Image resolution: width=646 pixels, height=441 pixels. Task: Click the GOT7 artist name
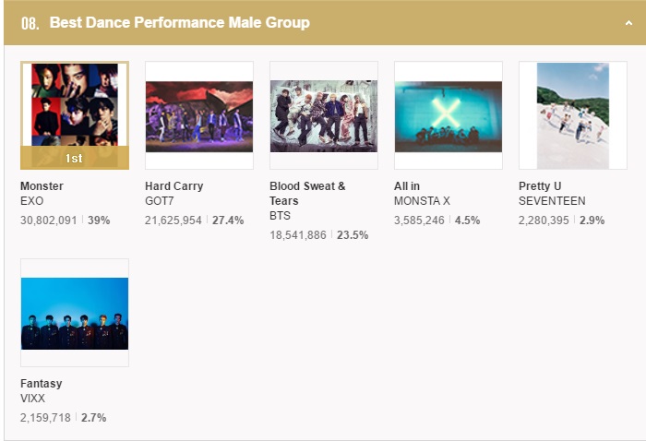[x=160, y=201]
